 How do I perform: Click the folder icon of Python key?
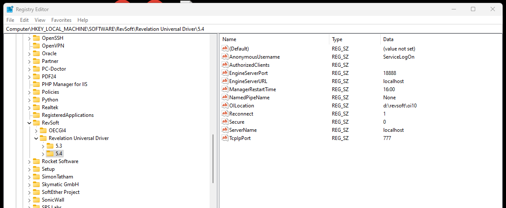click(x=36, y=99)
